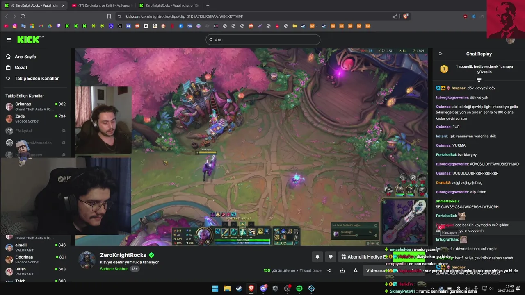Click the clip video player
The height and width of the screenshot is (295, 525).
coord(251,147)
